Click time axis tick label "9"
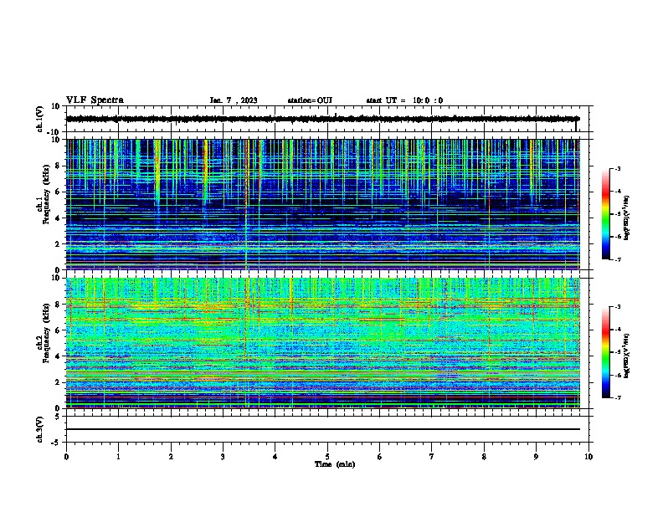Screen dimensions: 663x512 pyautogui.click(x=536, y=457)
